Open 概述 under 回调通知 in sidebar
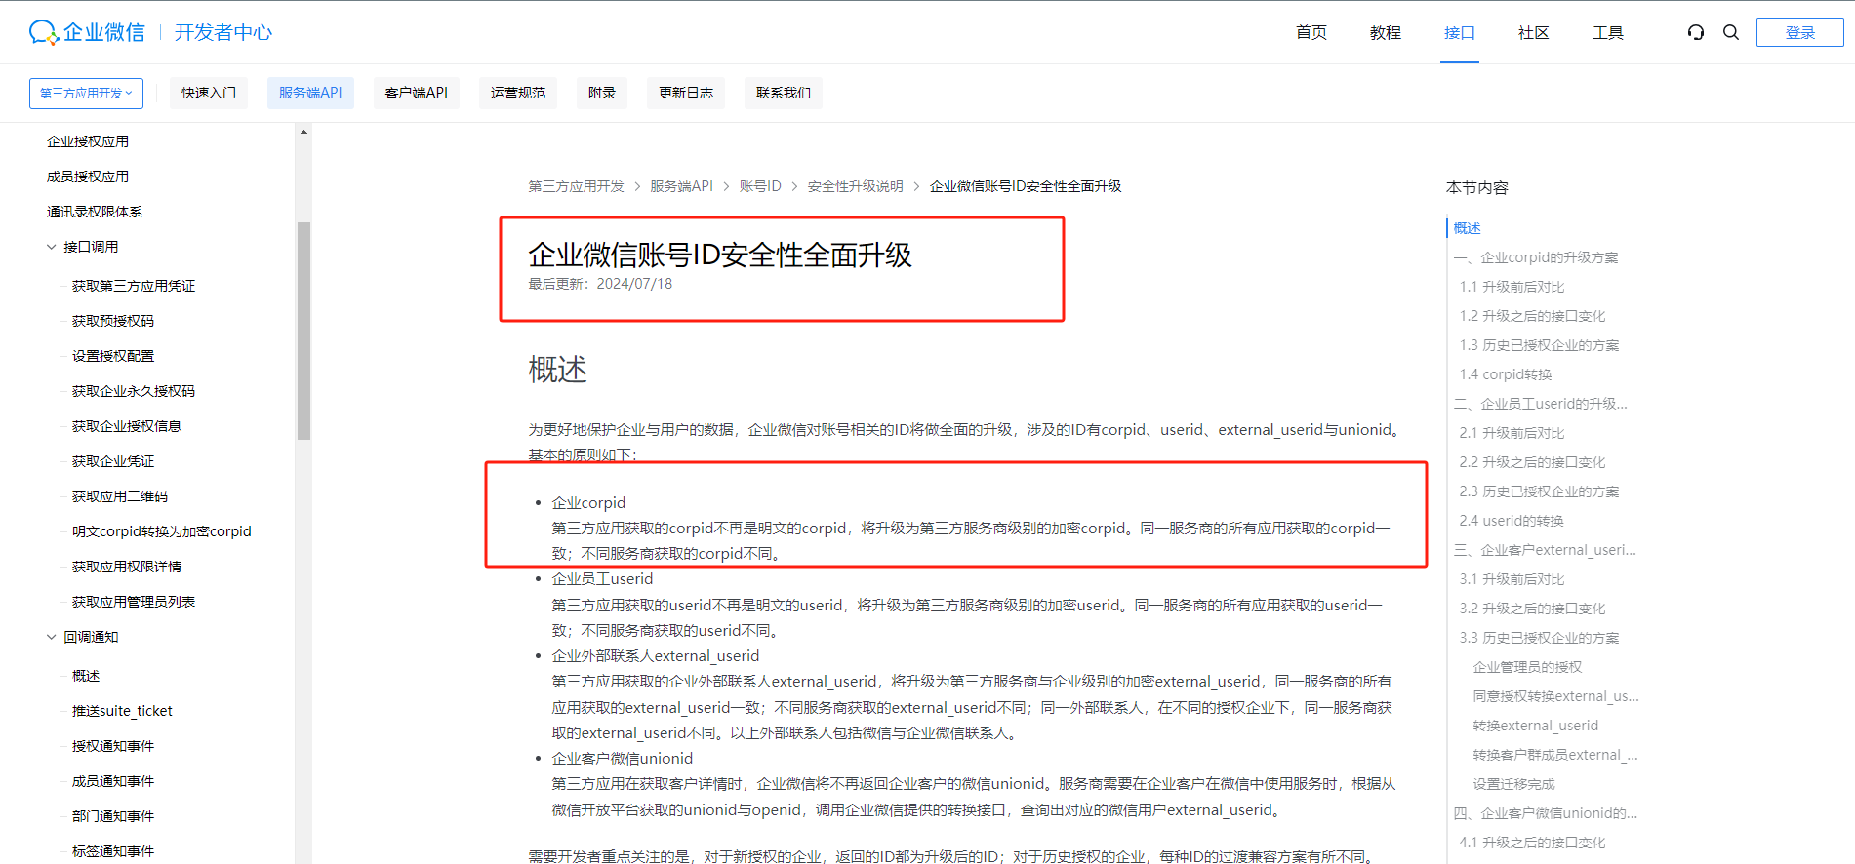Screen dimensions: 1855x864 tap(86, 676)
